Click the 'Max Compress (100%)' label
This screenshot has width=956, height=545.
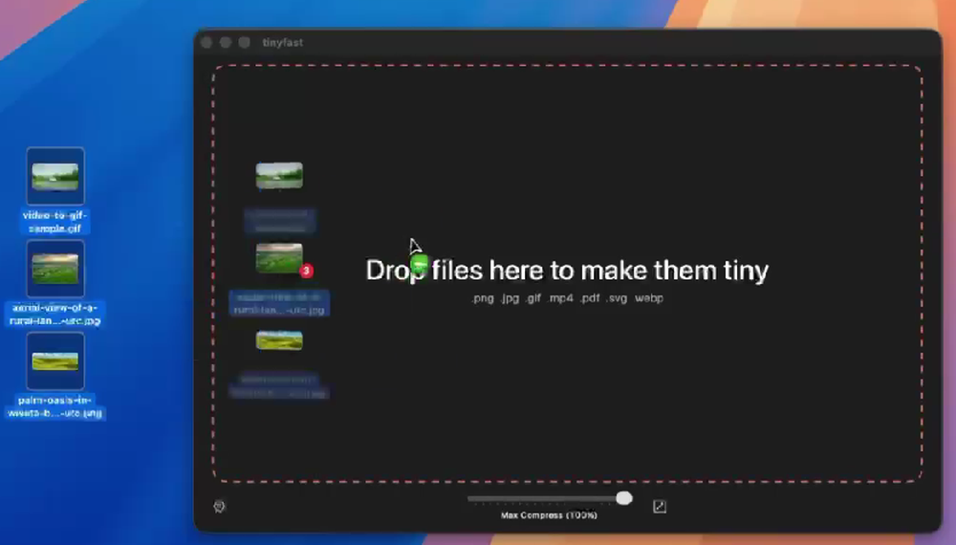(549, 515)
